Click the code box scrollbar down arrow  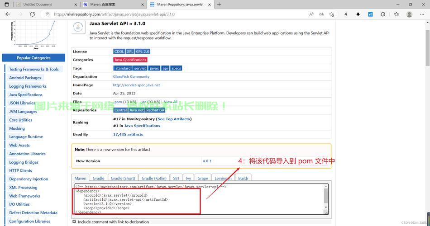tap(326, 207)
